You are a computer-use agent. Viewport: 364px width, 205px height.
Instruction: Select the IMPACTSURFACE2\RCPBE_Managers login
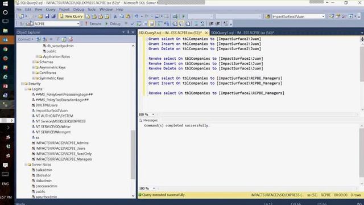pos(64,159)
